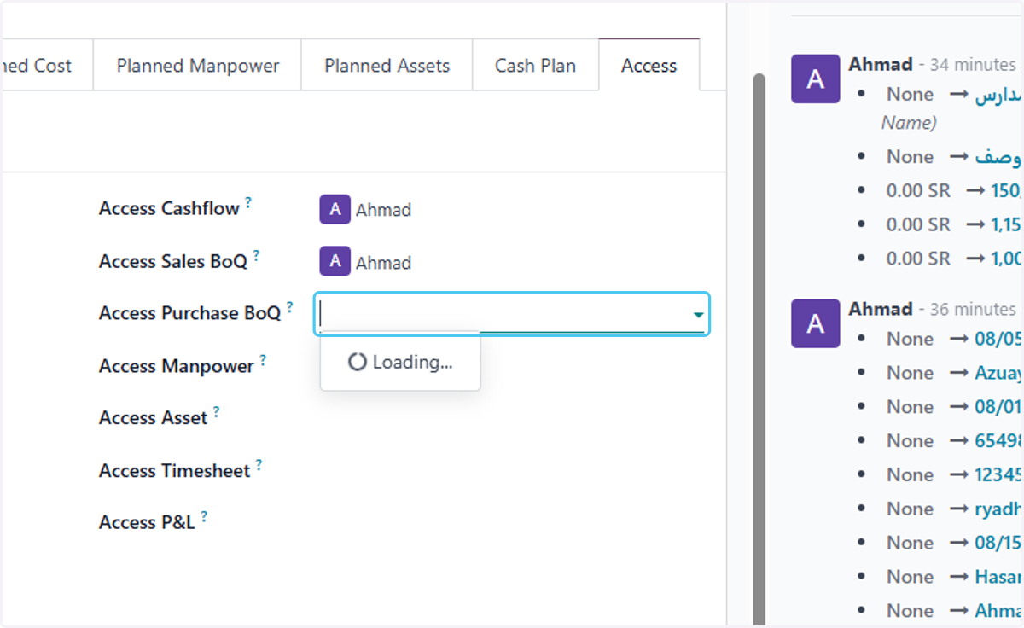Click the Ahmad author name at 34 minutes
This screenshot has width=1024, height=628.
coord(881,64)
